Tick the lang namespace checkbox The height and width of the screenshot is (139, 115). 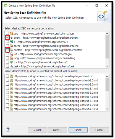pos(7,58)
